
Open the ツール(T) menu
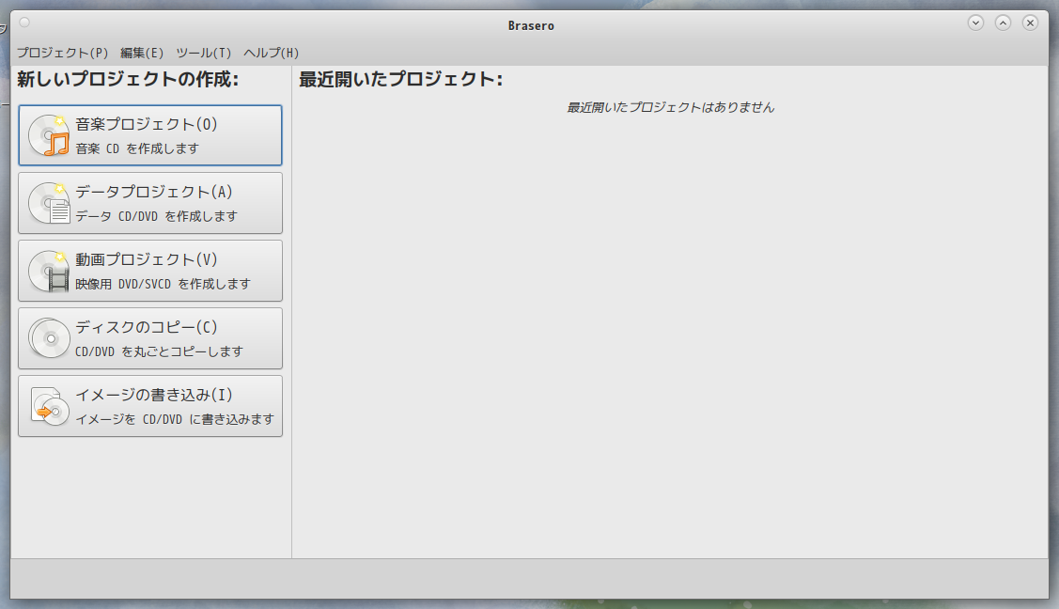tap(203, 53)
